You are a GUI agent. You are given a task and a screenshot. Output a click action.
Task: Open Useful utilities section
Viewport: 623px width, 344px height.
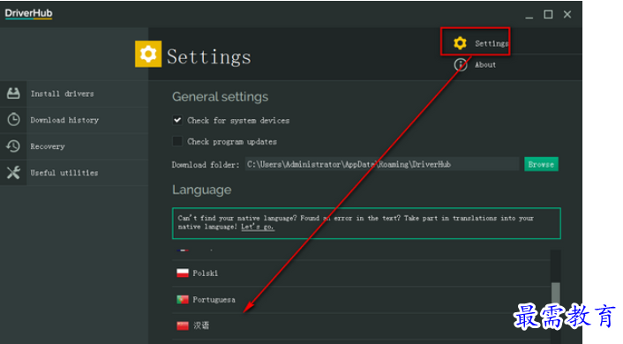74,173
